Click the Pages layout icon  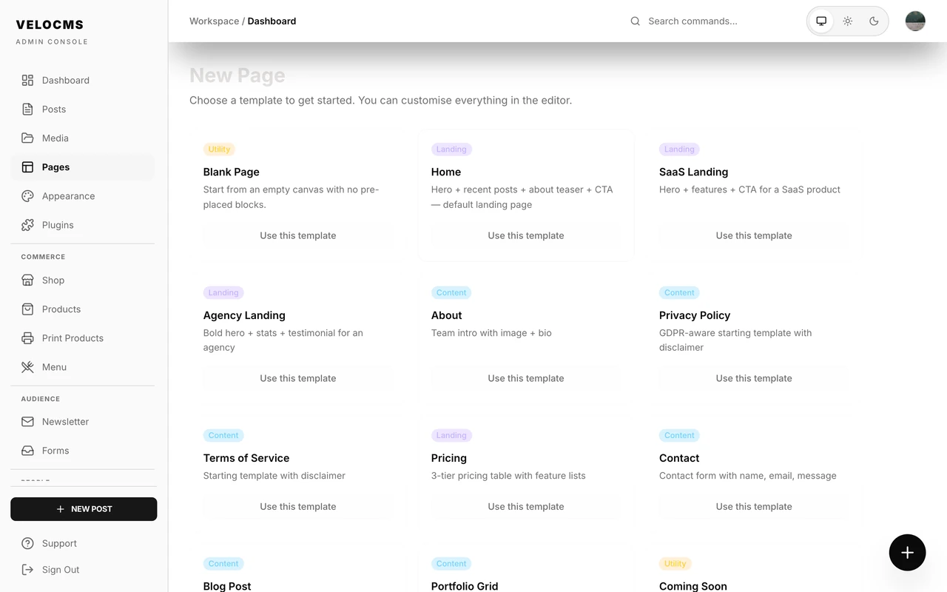27,167
